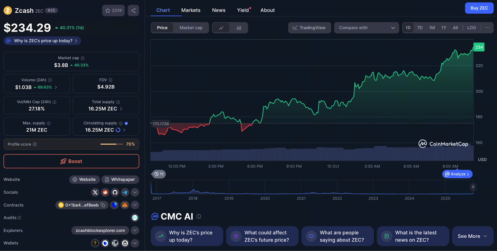Select the 1M time range
497x251 pixels.
(x=432, y=28)
